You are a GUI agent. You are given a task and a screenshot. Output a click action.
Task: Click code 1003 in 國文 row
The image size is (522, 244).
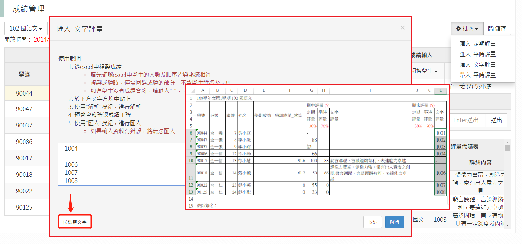(x=440, y=220)
